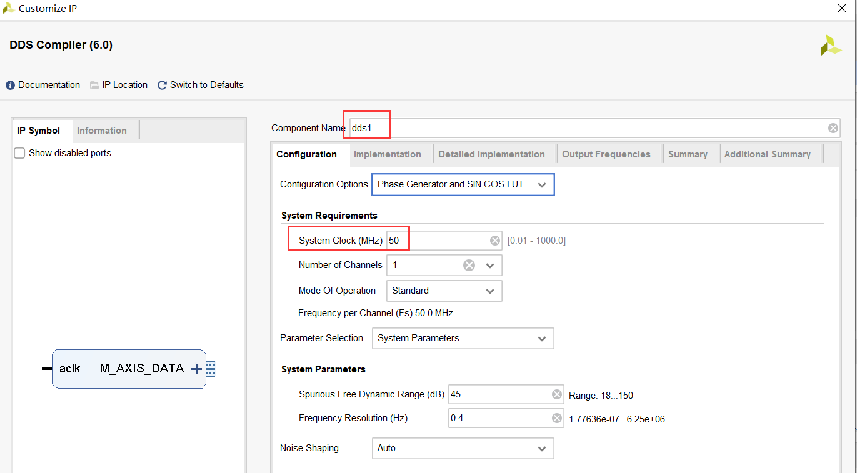Screen dimensions: 857x473
Task: Open the Documentation info icon
Action: pyautogui.click(x=10, y=85)
